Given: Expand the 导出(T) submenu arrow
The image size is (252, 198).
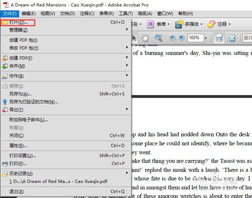Looking at the screenshot, I should coord(127,109).
